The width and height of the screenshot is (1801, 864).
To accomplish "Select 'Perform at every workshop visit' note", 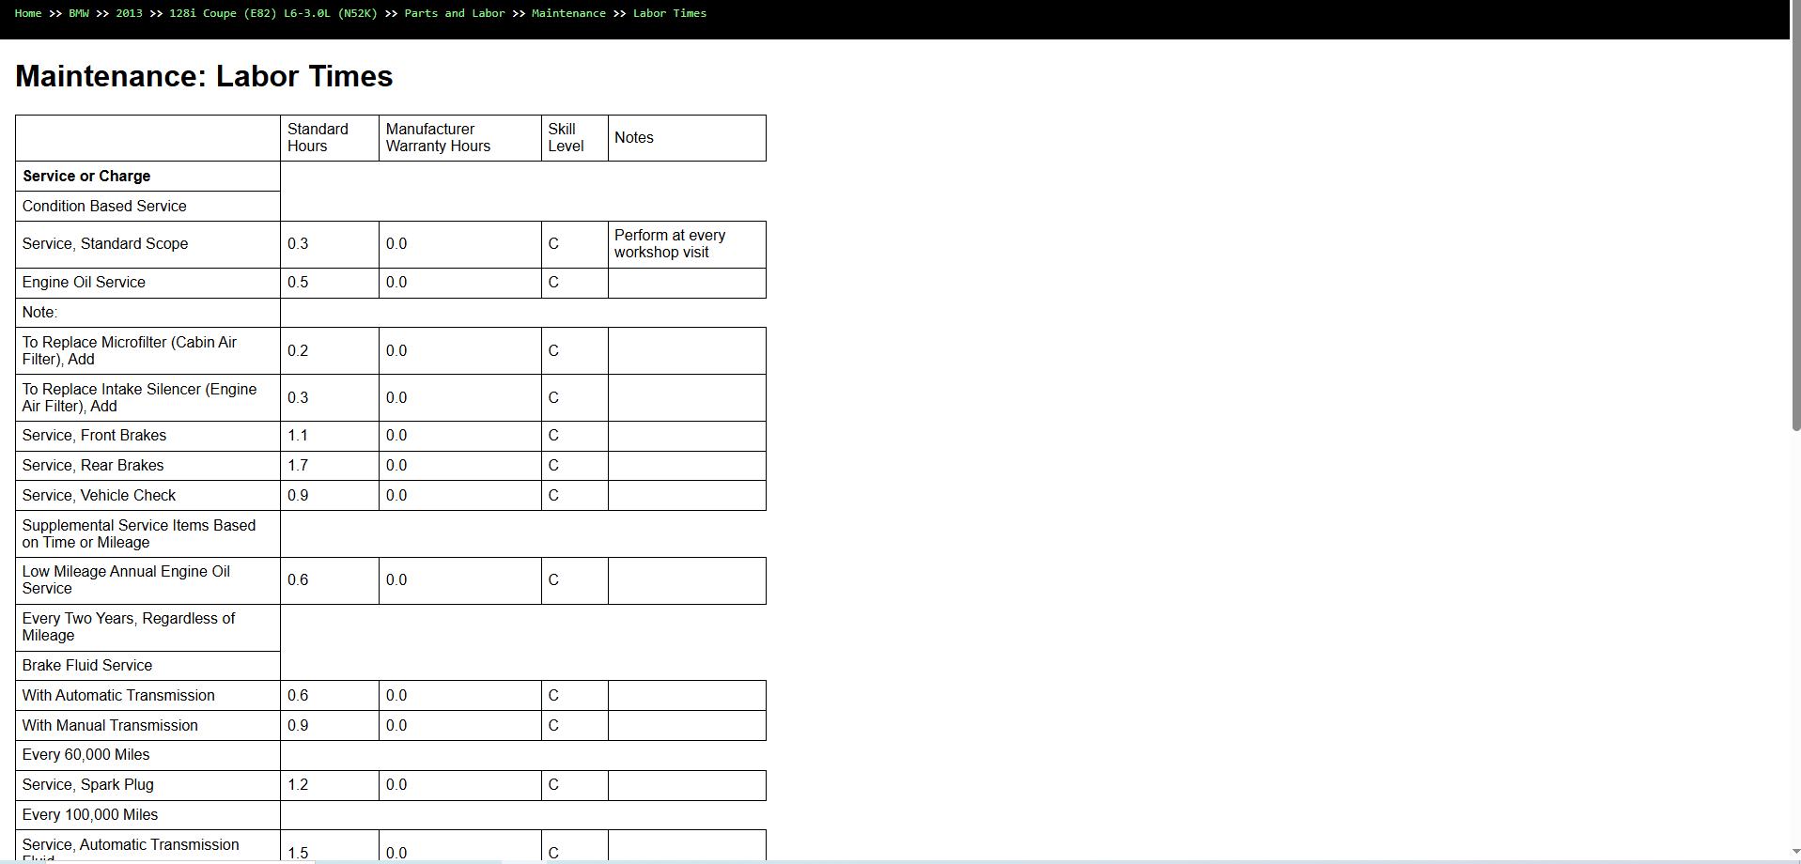I will 687,244.
